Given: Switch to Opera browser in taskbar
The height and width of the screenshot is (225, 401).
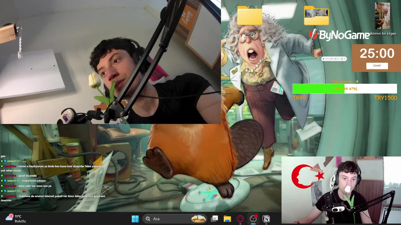Looking at the screenshot, I should 240,219.
